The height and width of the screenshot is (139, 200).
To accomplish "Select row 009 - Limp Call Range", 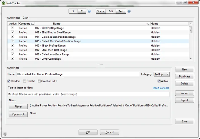I will coord(98,59).
